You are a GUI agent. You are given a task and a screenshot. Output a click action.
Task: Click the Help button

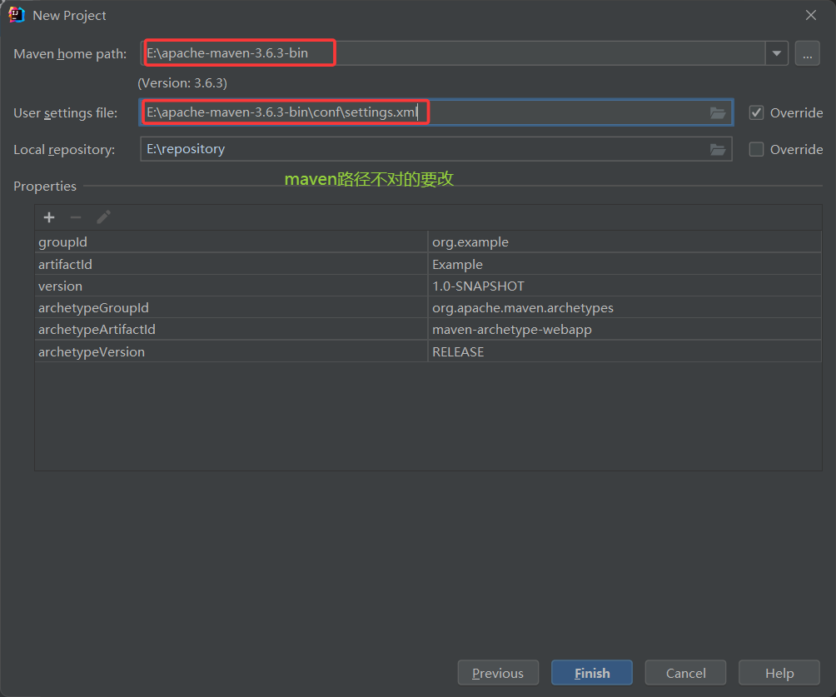(x=779, y=673)
